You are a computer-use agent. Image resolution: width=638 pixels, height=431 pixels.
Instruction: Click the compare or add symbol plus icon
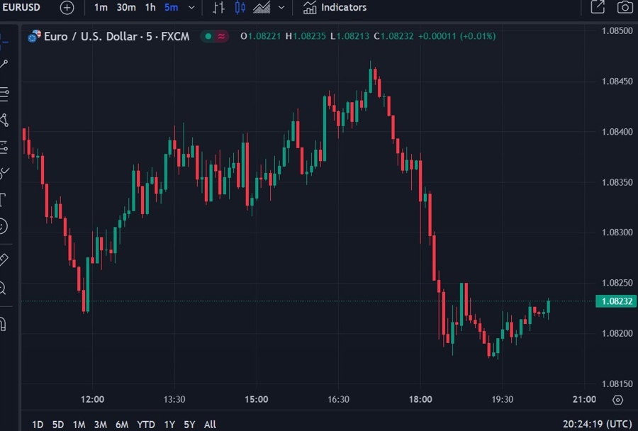pyautogui.click(x=67, y=7)
